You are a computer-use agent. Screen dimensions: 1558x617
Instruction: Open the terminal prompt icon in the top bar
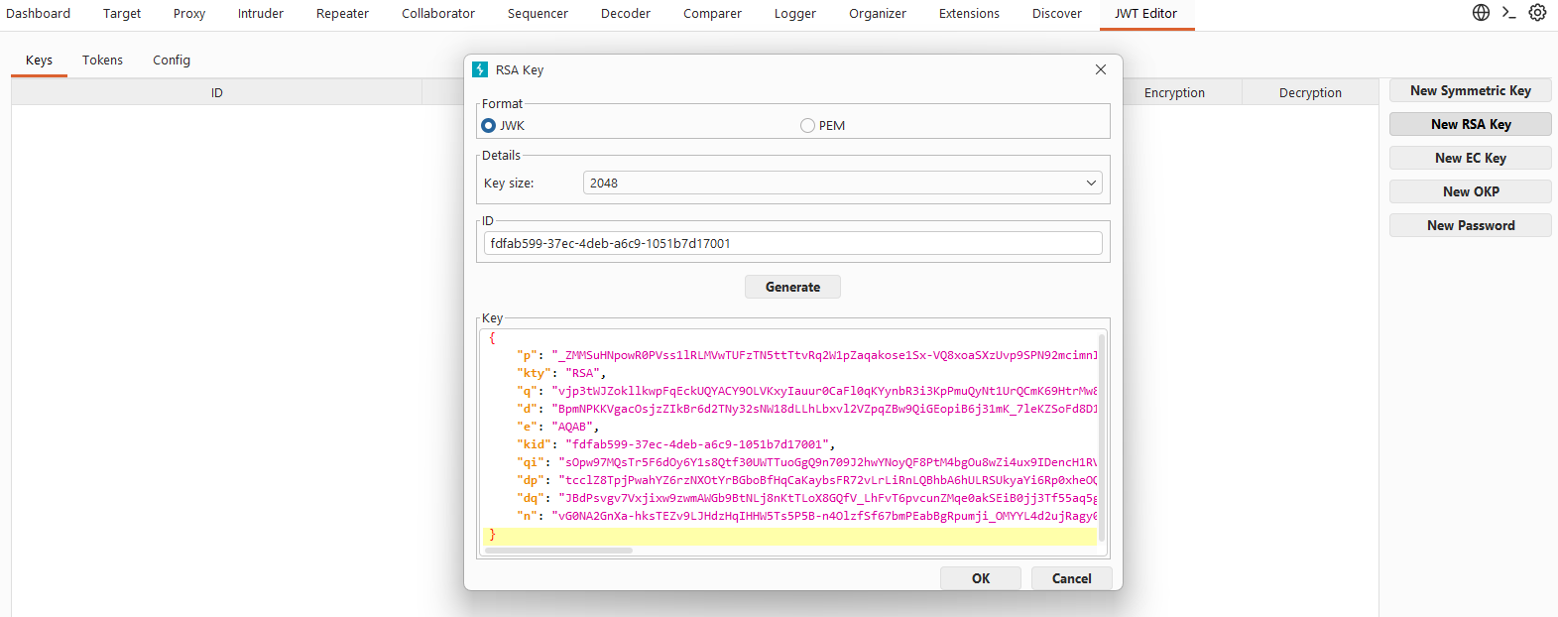tap(1508, 13)
